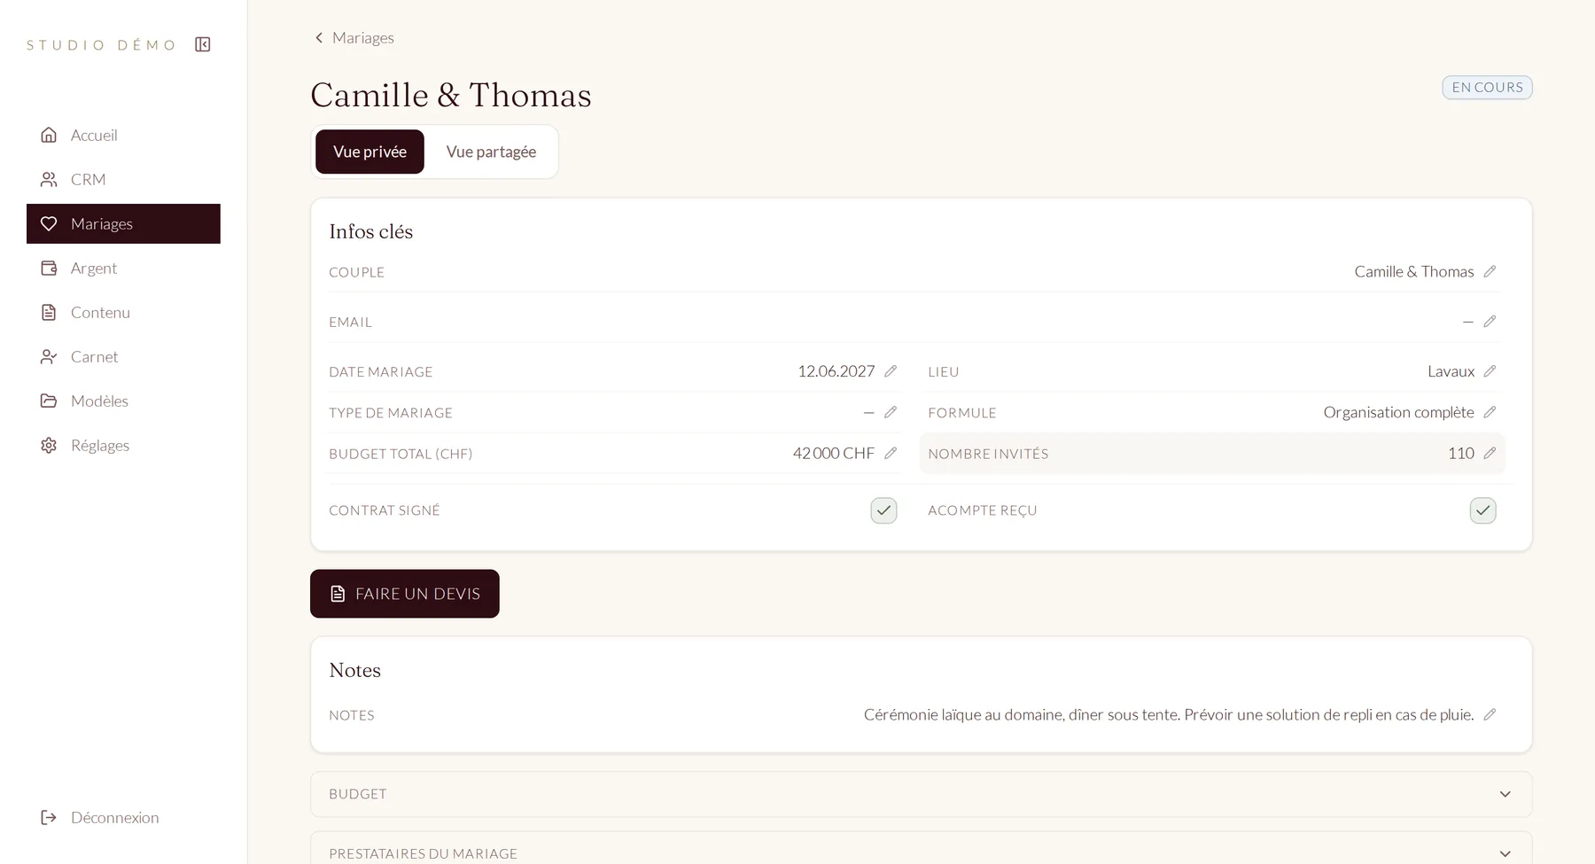
Task: Click the Mariages heart icon
Action: (x=49, y=223)
